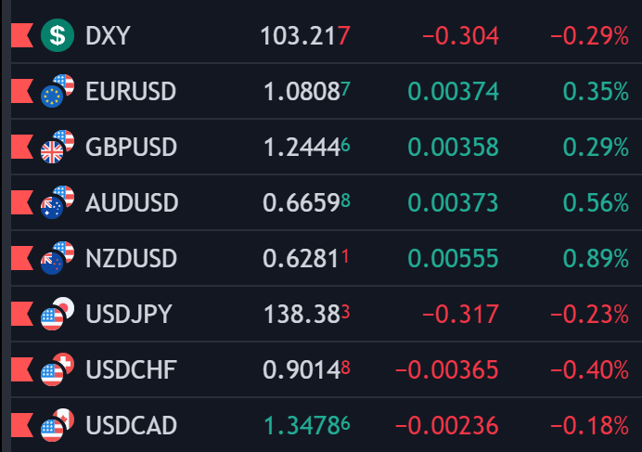Click USDCHF percent change −0.40%

[x=588, y=370]
